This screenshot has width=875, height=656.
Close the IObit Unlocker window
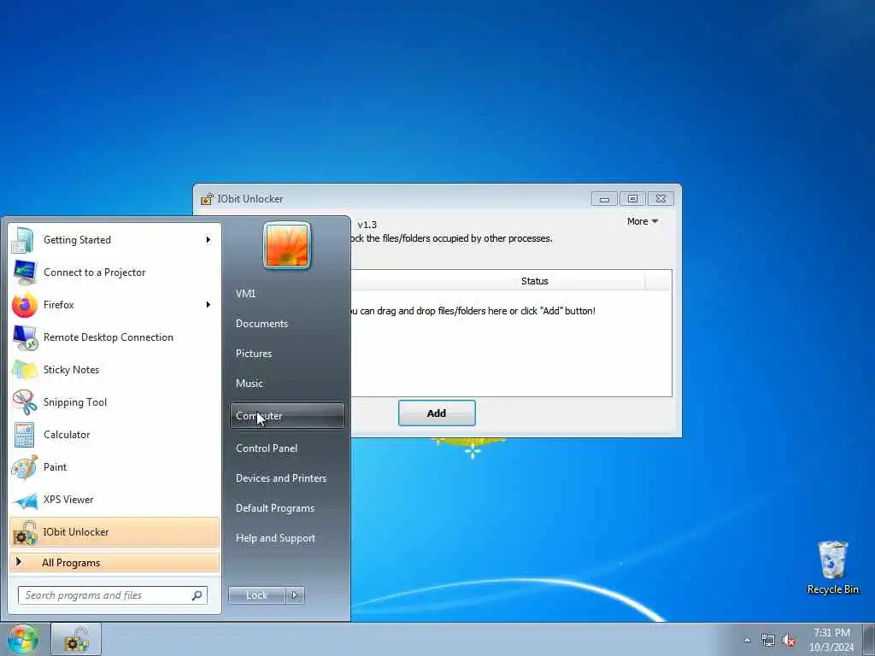click(661, 199)
